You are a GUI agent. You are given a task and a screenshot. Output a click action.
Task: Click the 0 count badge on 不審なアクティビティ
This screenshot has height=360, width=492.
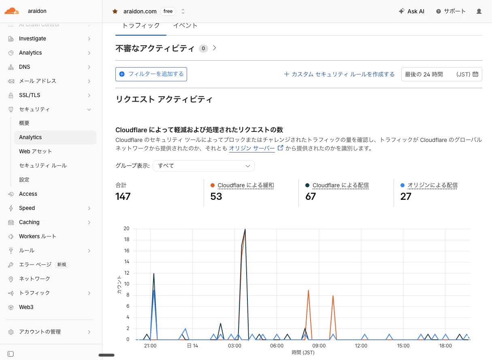click(x=203, y=49)
